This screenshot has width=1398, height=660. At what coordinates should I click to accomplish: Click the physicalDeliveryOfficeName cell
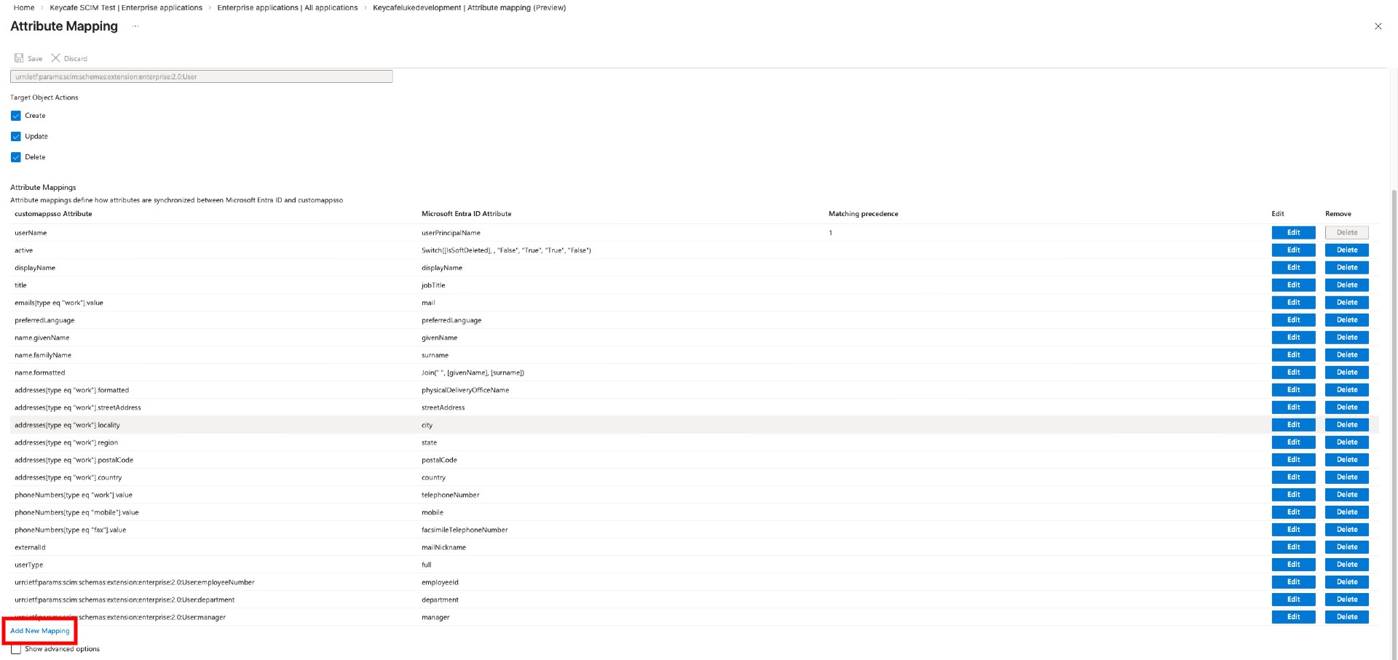tap(465, 390)
